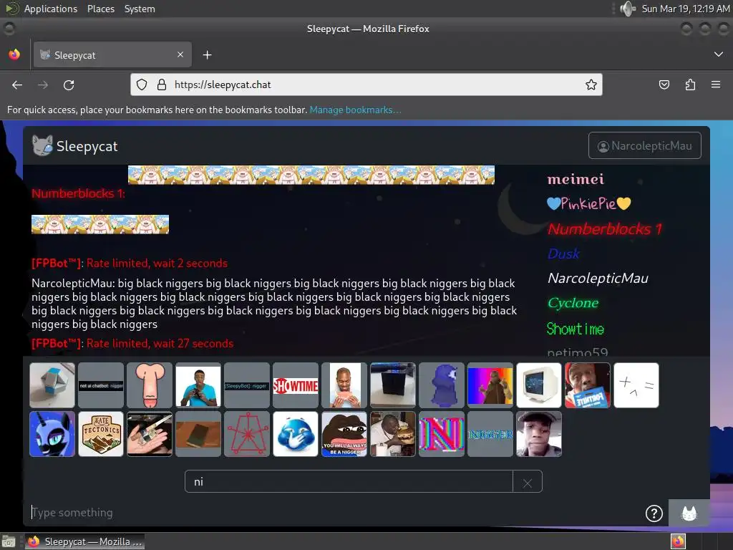This screenshot has width=733, height=550.
Task: Reload the Sleepycat page
Action: [x=69, y=85]
